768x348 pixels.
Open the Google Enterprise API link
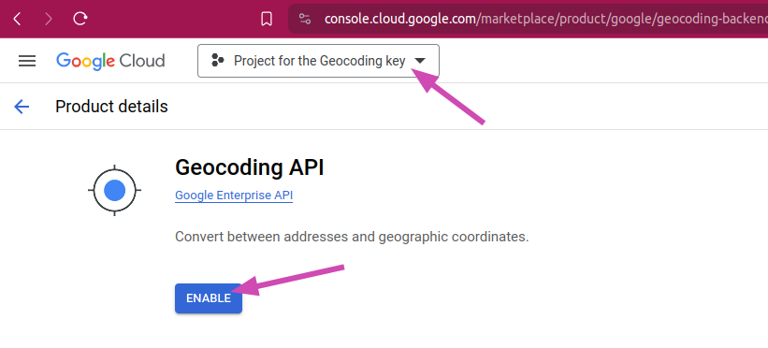[234, 196]
